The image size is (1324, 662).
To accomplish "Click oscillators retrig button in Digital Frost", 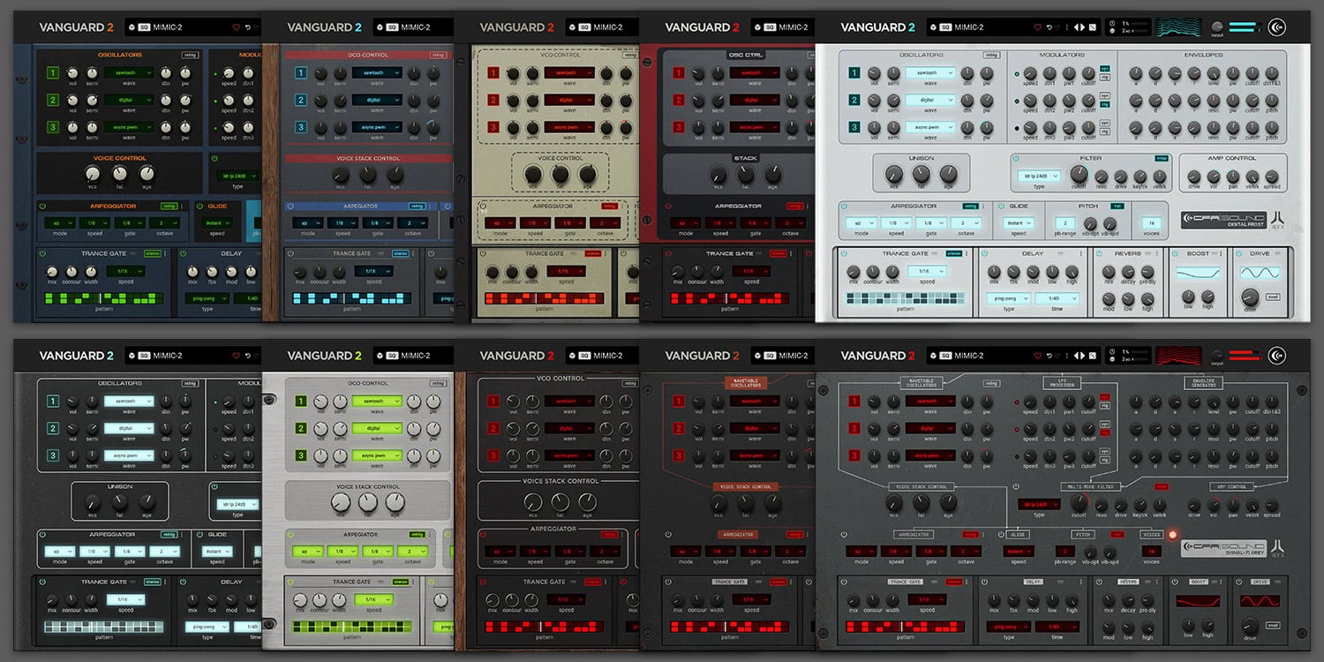I will (x=991, y=55).
